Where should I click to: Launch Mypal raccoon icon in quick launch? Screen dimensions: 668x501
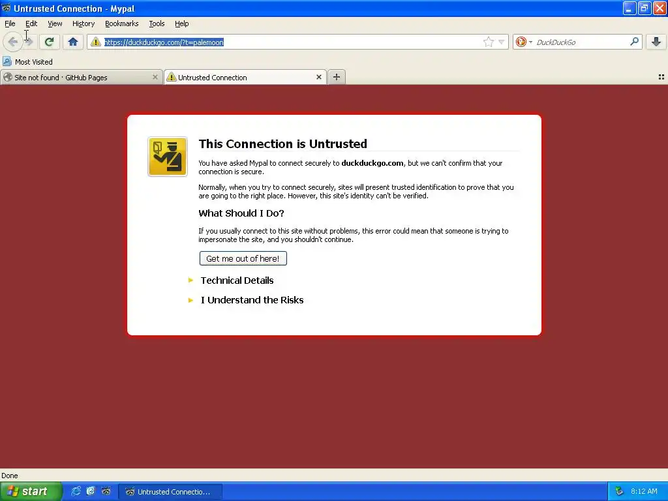[x=106, y=491]
